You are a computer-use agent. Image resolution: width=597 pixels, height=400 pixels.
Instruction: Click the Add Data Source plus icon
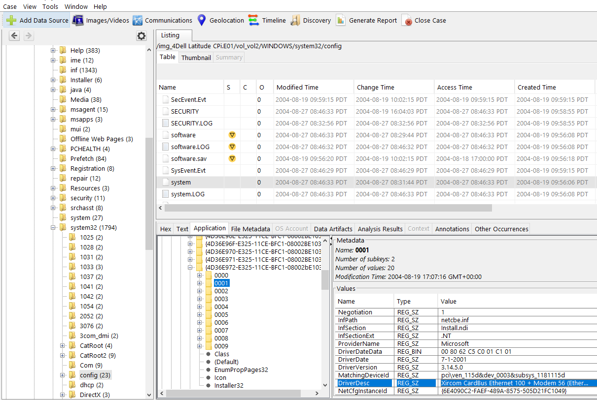pyautogui.click(x=11, y=20)
